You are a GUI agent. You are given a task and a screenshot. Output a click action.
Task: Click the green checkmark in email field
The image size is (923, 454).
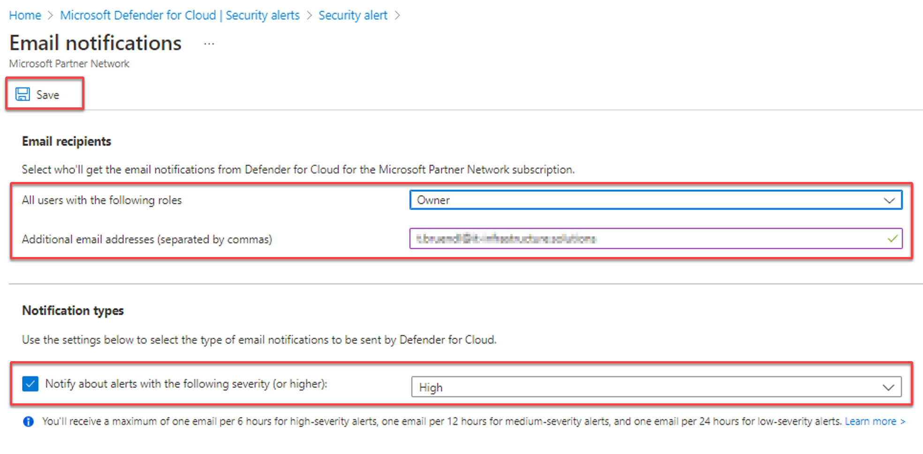[x=893, y=238]
